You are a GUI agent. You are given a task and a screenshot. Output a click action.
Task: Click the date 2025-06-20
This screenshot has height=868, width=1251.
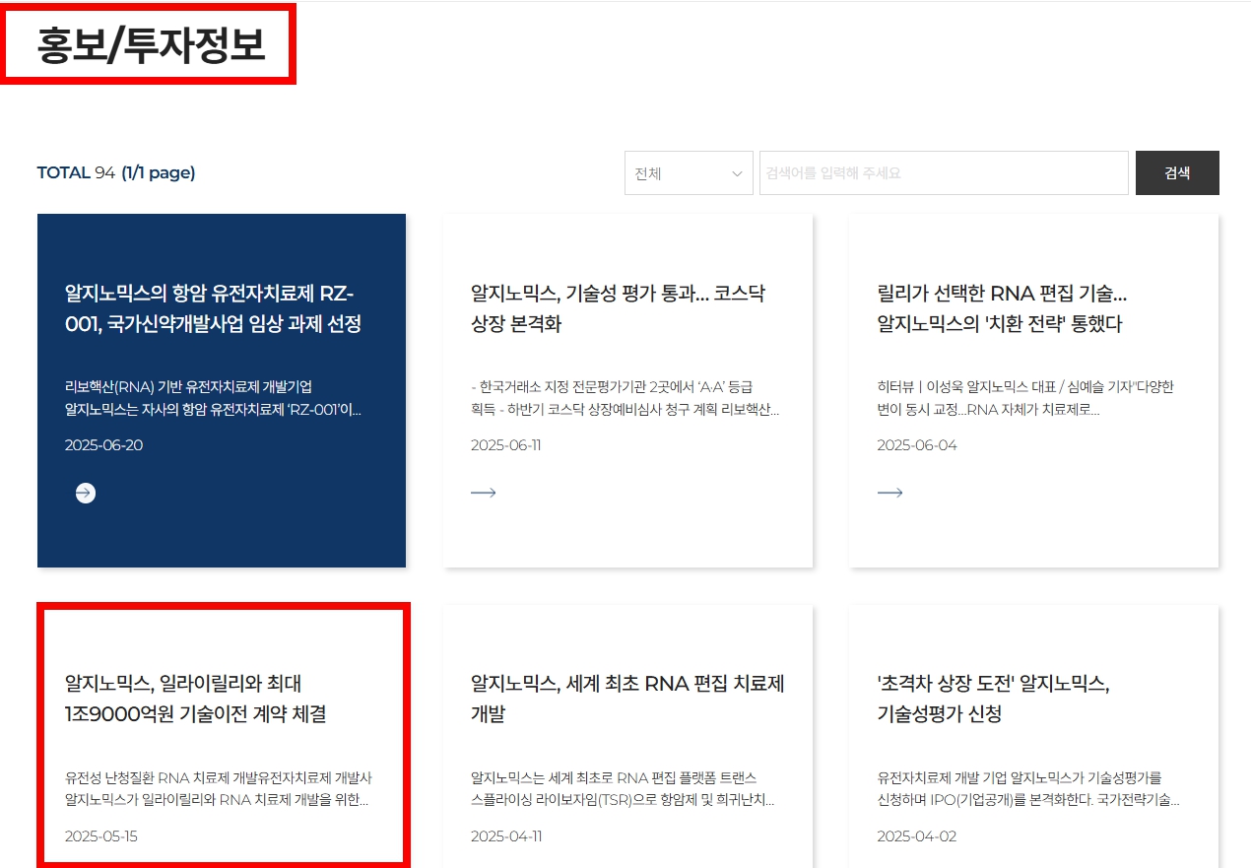pyautogui.click(x=103, y=445)
